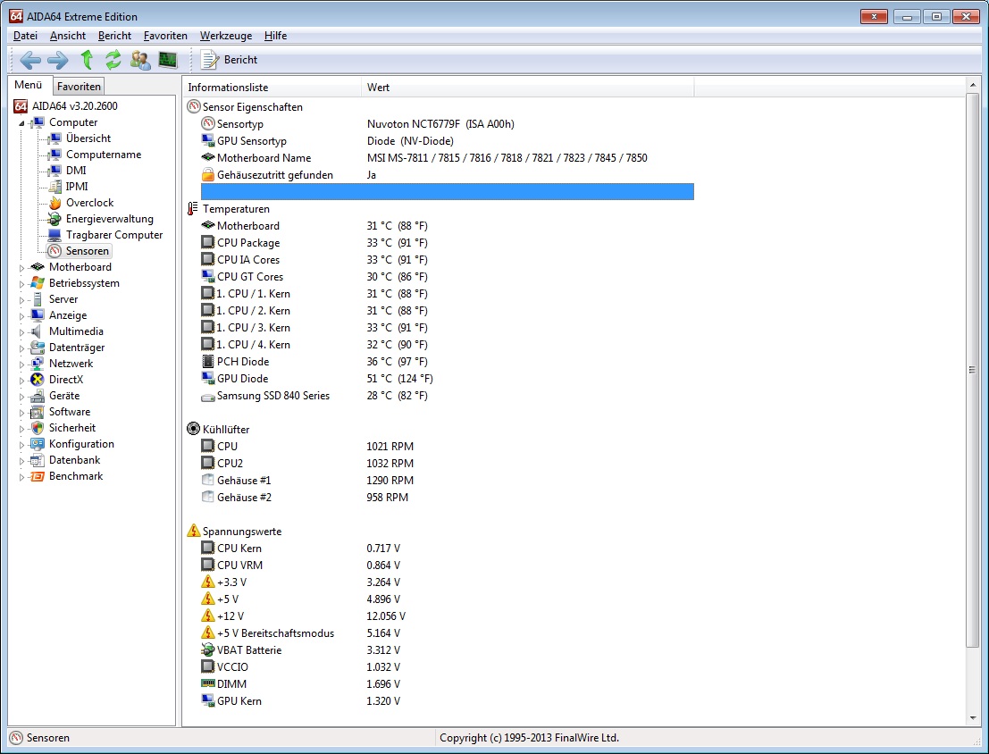
Task: Click the AIDA64 v3.20.2600 root item
Action: pos(74,106)
